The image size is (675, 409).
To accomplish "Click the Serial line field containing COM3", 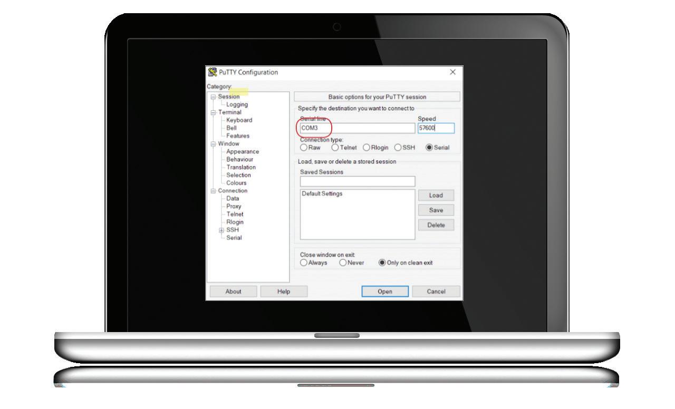I will [x=358, y=128].
